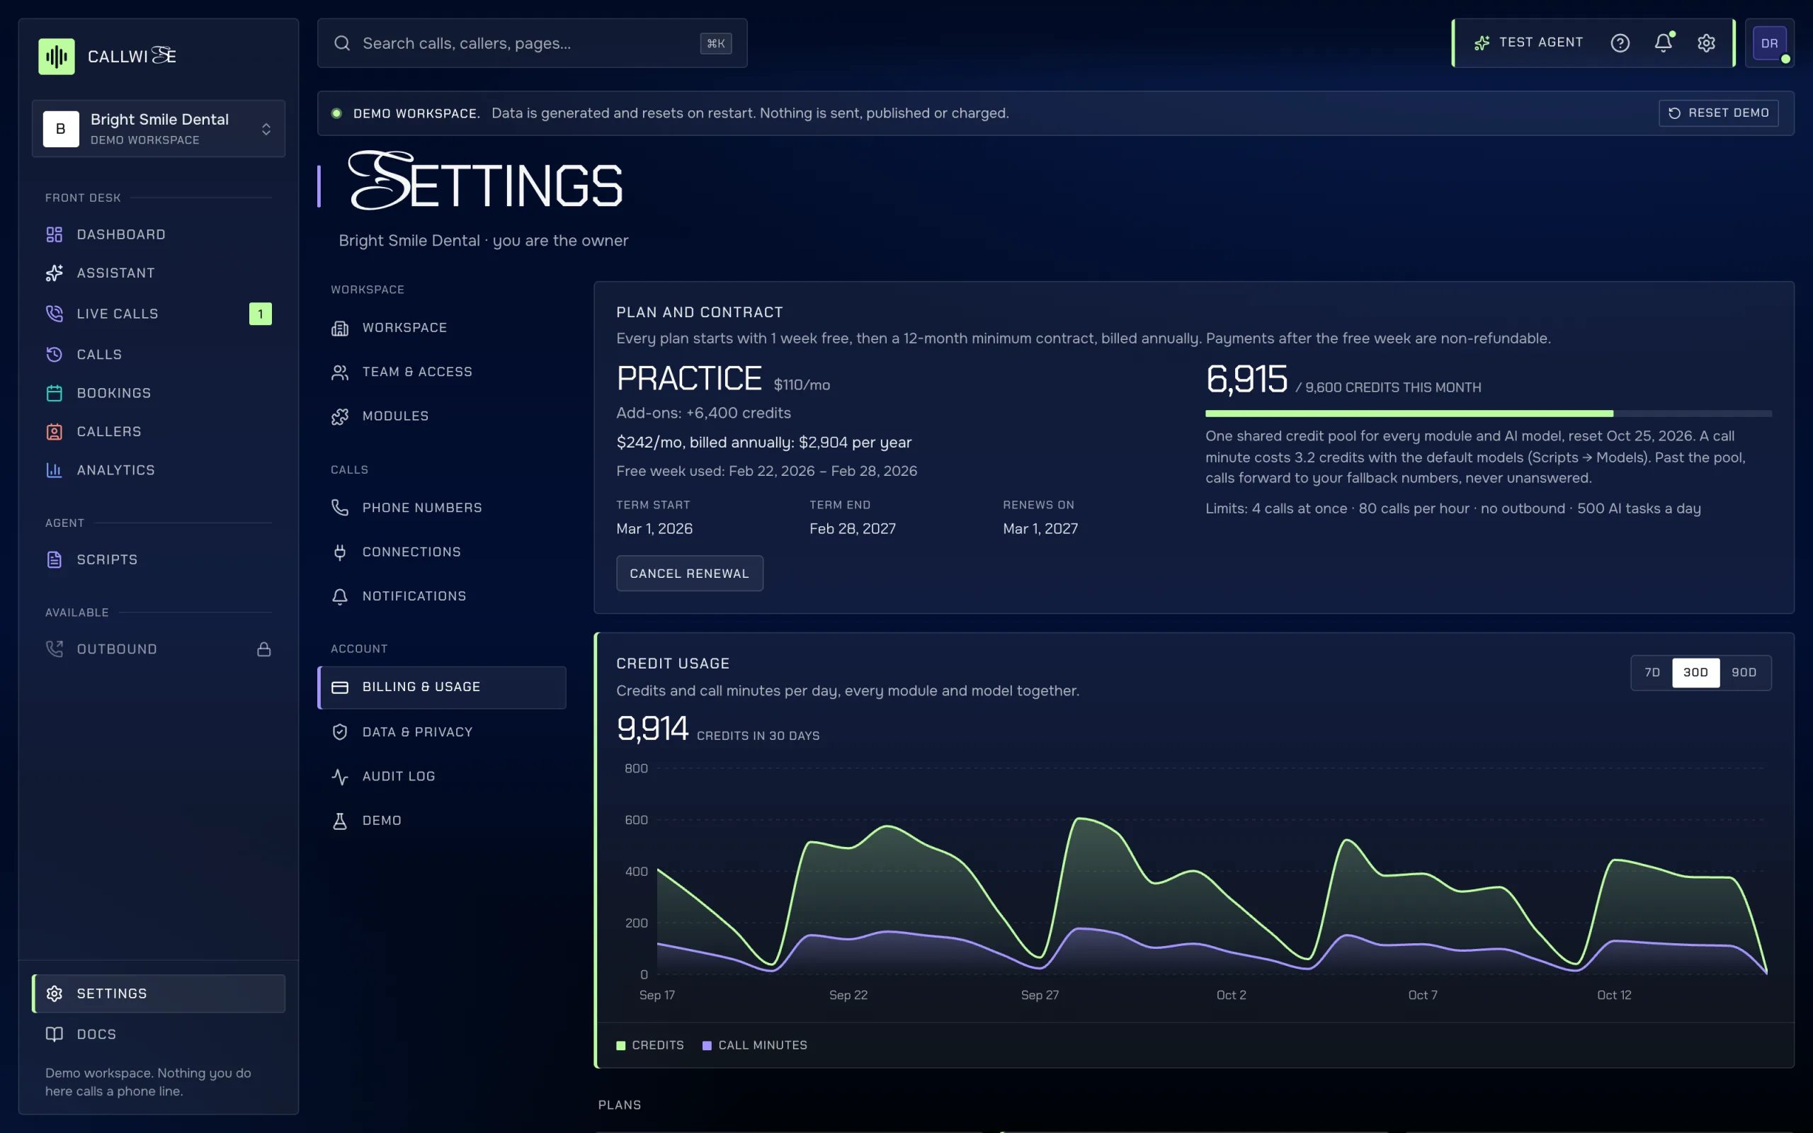
Task: Click the Assistant sparkle icon
Action: (x=54, y=273)
